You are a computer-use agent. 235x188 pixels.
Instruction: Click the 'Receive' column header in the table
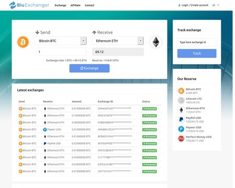pyautogui.click(x=48, y=101)
